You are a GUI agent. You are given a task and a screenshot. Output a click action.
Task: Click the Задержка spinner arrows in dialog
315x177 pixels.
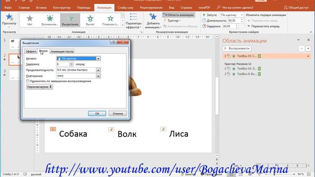(71, 64)
